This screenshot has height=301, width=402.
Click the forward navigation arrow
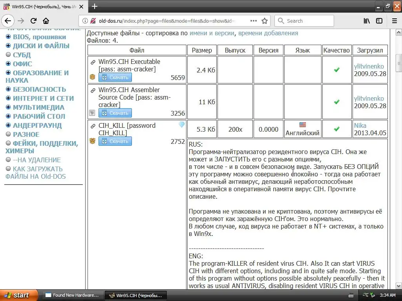21,21
